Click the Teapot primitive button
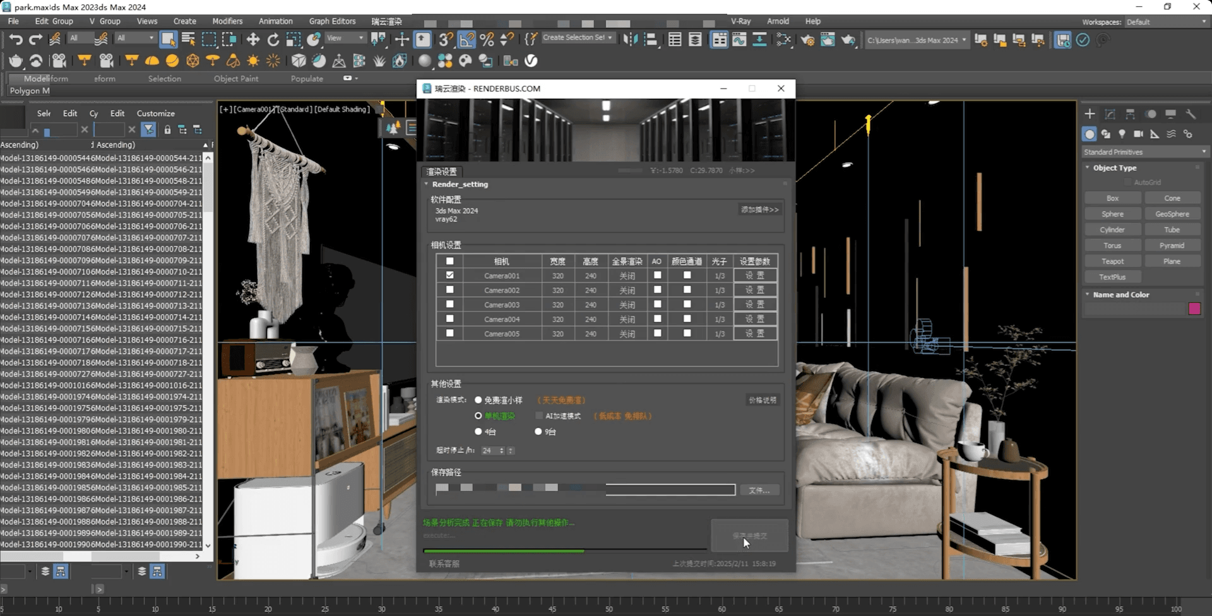The height and width of the screenshot is (616, 1212). [1112, 261]
